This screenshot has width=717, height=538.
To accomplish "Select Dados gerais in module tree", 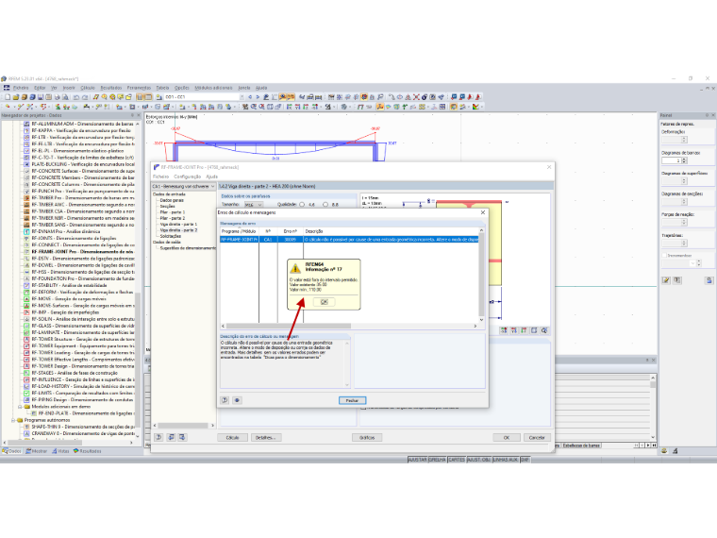I will click(x=172, y=200).
